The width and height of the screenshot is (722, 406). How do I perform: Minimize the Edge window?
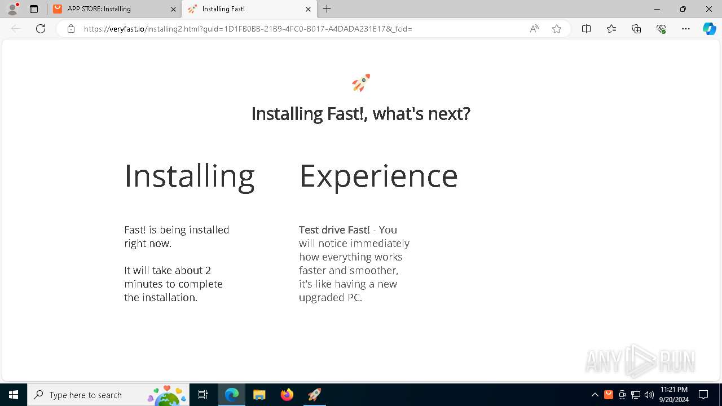[x=657, y=9]
